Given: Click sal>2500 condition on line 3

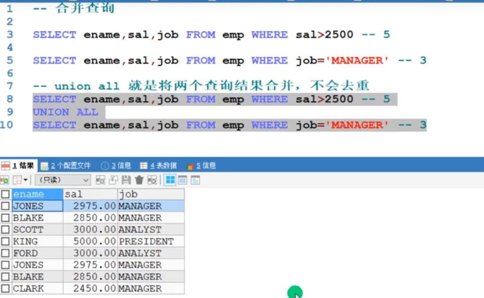Looking at the screenshot, I should tap(325, 34).
